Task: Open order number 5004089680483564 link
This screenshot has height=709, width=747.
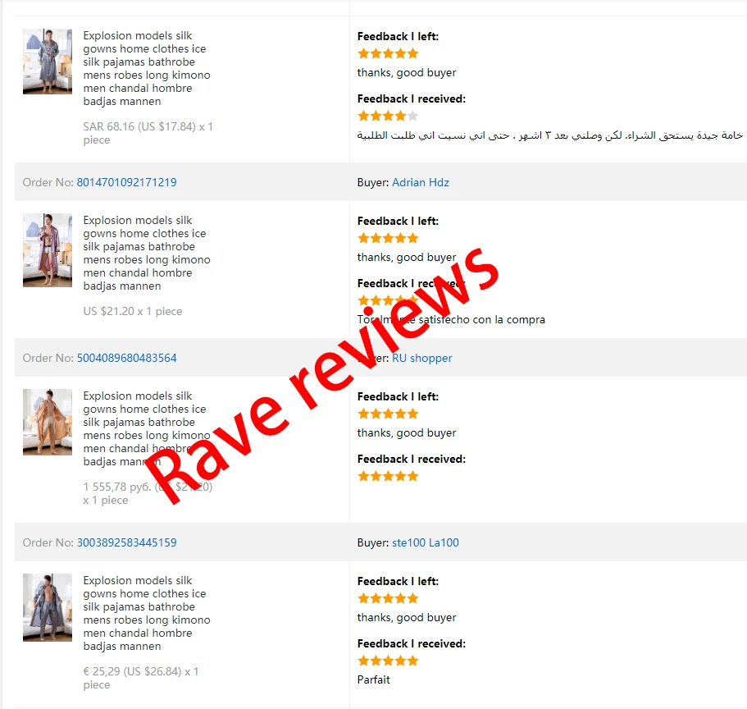Action: click(x=127, y=358)
